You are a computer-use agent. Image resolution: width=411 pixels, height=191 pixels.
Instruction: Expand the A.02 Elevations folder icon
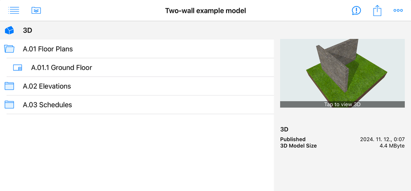10,86
